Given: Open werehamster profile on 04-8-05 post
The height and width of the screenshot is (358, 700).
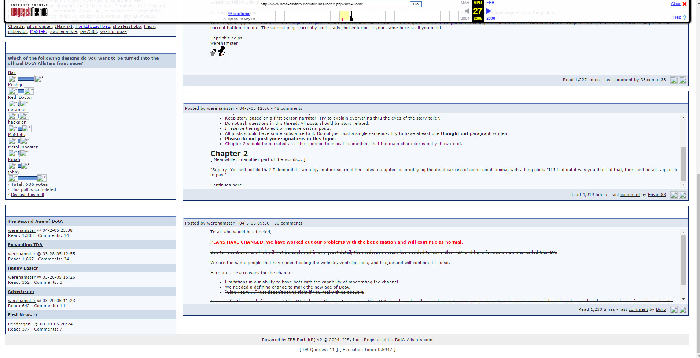Looking at the screenshot, I should 221,108.
